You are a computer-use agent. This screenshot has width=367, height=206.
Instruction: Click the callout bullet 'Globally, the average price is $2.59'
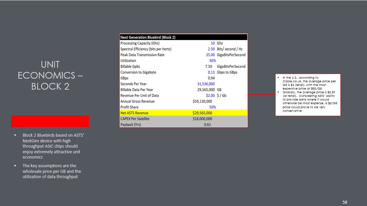pos(310,102)
